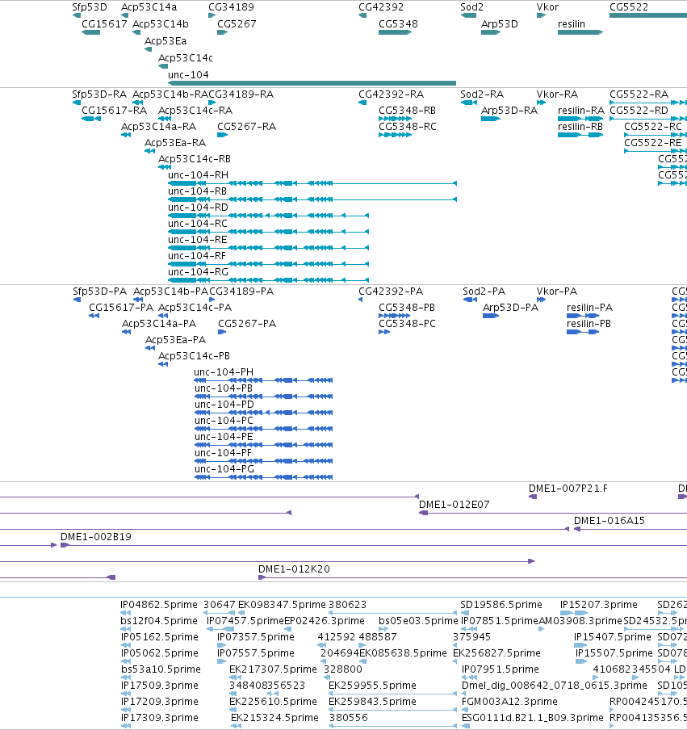687x730 pixels.
Task: Click EST EK215324.5prime
Action: tap(236, 726)
